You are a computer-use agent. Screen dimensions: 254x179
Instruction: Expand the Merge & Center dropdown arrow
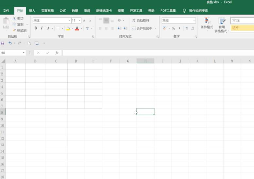tap(156, 28)
